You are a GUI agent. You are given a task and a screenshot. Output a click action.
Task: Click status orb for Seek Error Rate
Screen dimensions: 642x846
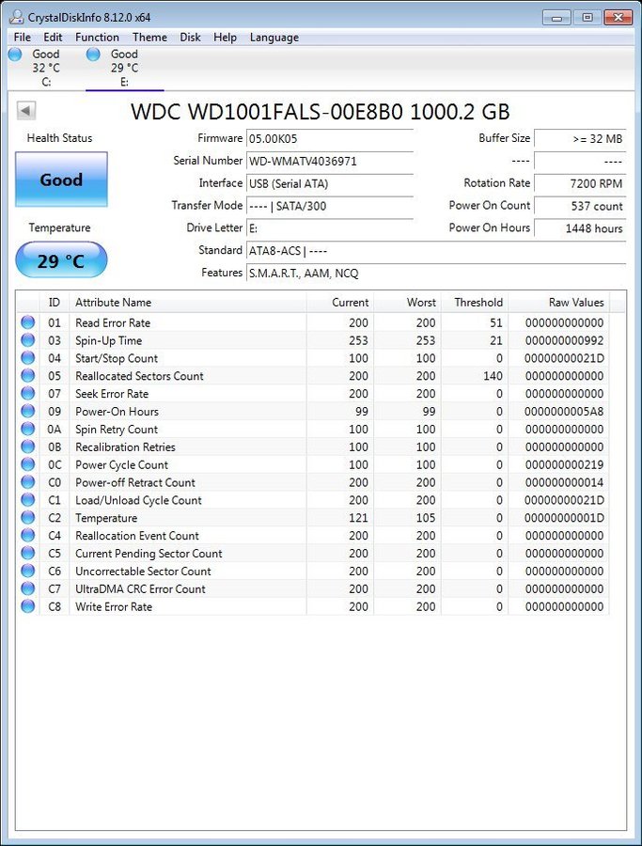[27, 393]
